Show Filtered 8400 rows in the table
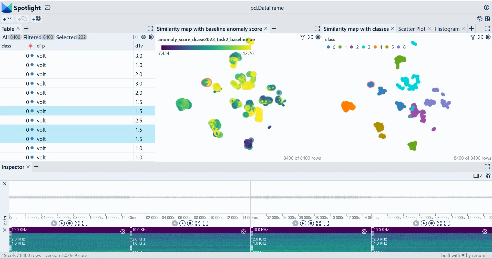 point(38,37)
